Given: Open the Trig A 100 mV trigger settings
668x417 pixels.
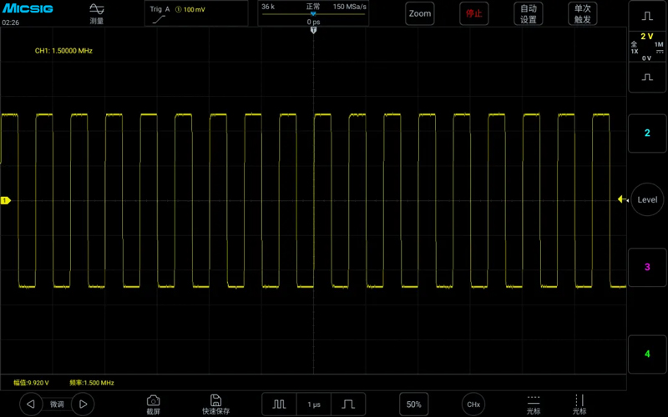Looking at the screenshot, I should click(196, 13).
